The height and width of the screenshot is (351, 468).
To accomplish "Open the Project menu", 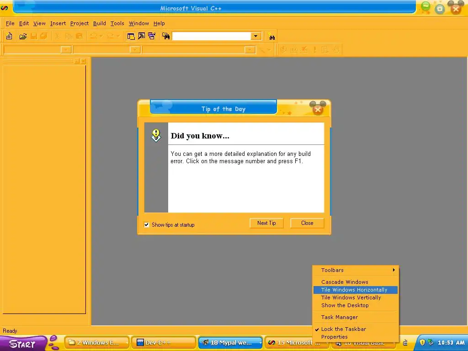I will click(80, 23).
